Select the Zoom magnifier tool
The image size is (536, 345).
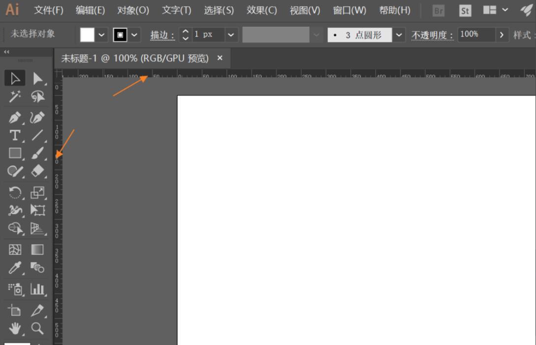37,329
